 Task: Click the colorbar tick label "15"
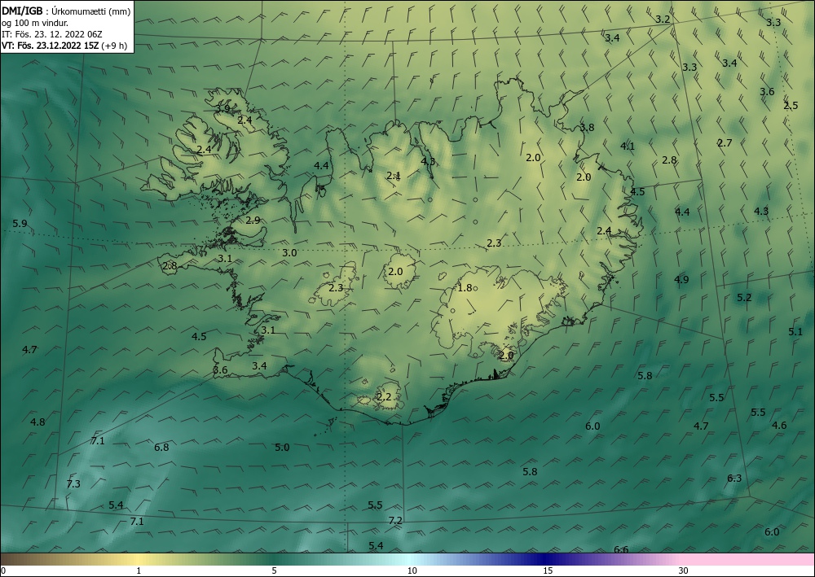548,571
